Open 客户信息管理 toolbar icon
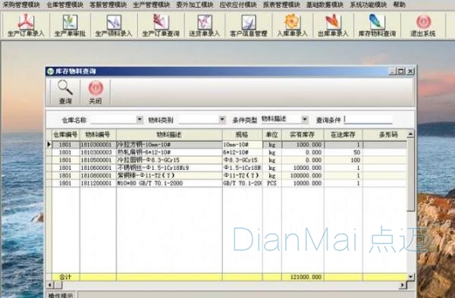 click(249, 25)
